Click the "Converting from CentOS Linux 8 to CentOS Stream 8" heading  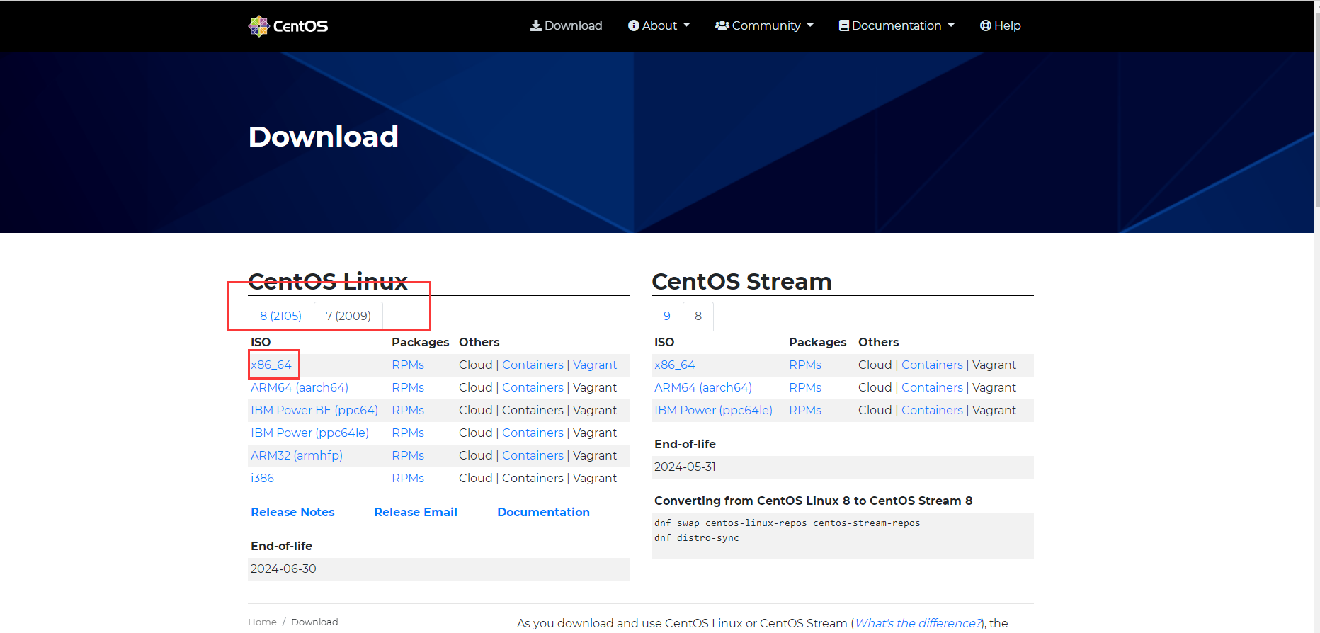(x=813, y=501)
